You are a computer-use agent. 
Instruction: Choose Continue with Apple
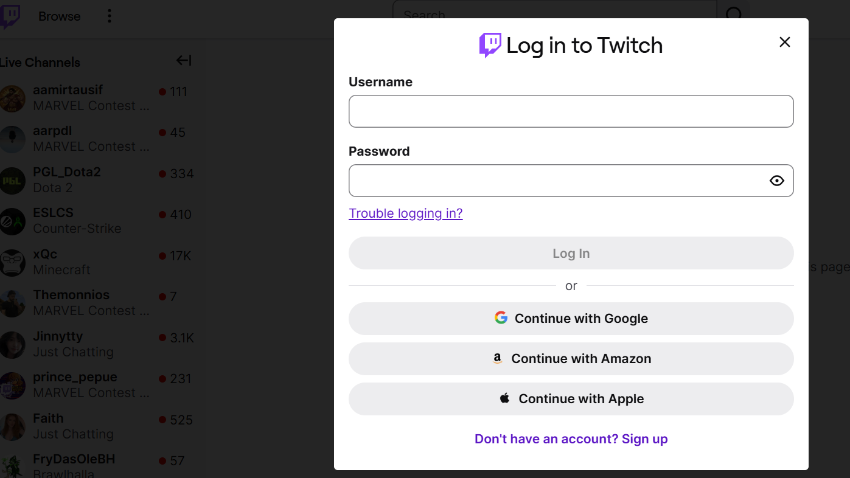coord(571,399)
